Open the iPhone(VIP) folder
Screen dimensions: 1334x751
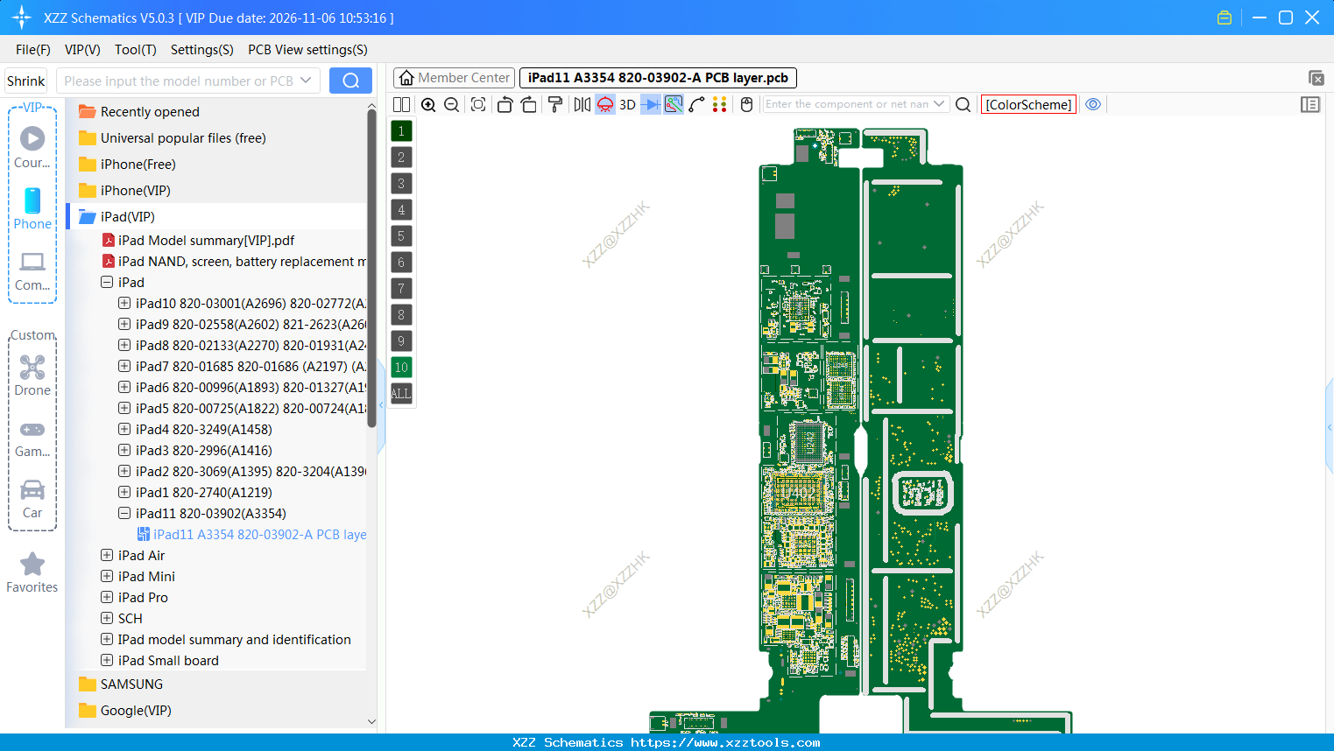click(136, 191)
